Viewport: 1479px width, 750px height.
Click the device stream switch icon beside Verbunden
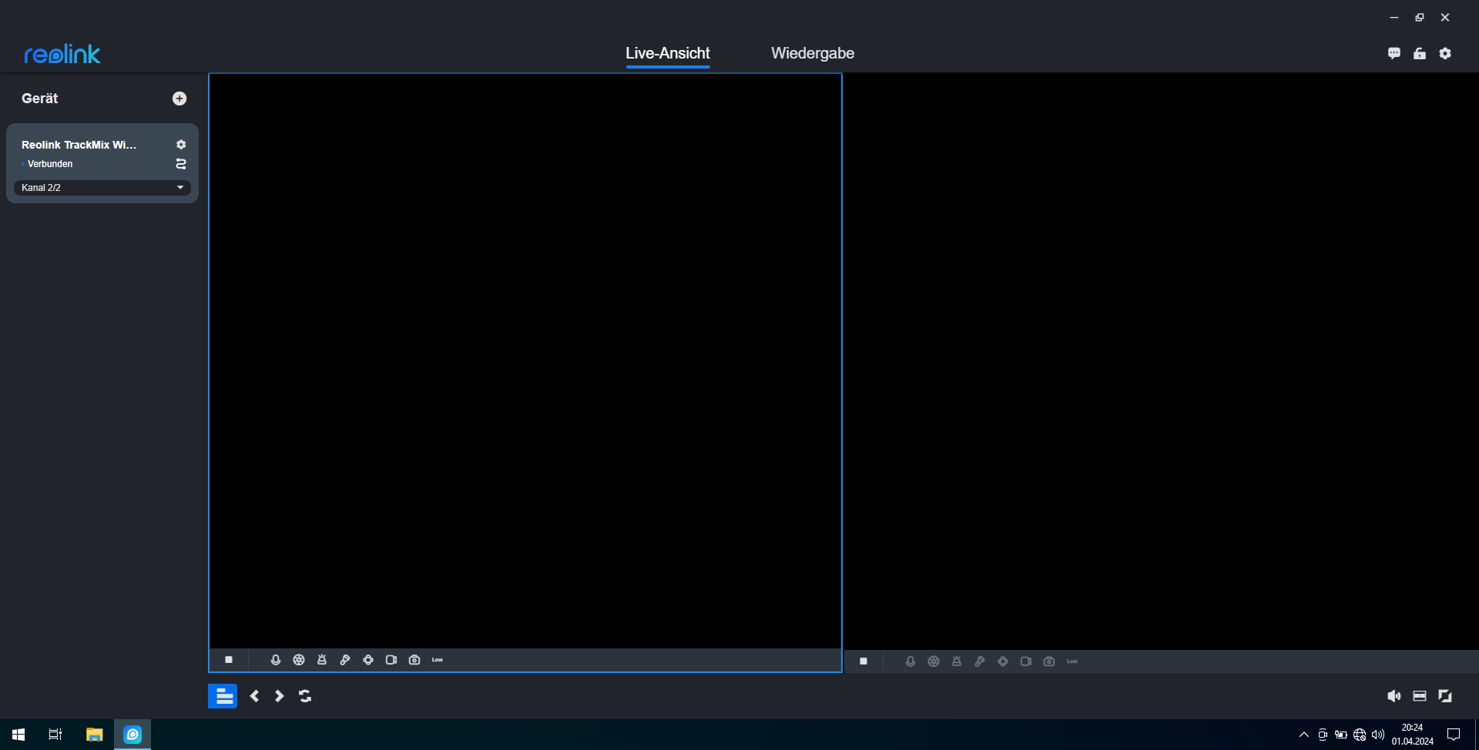[x=181, y=164]
